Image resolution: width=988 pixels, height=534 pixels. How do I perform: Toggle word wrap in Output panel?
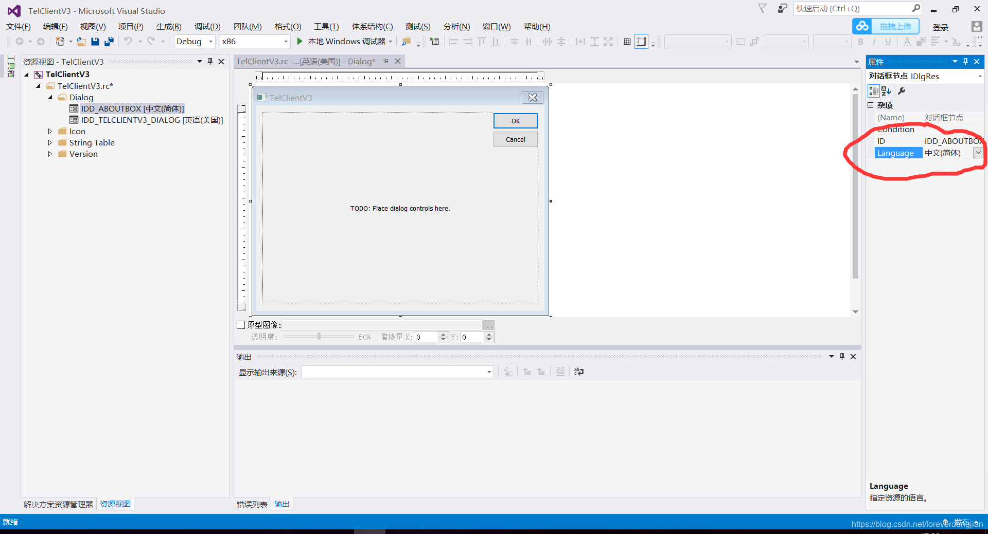pyautogui.click(x=579, y=372)
